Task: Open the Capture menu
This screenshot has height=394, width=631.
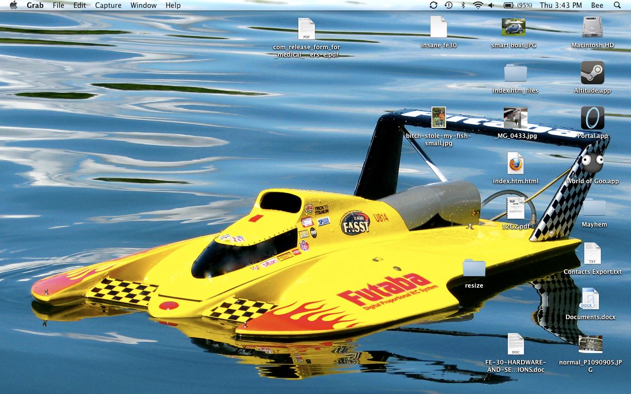Action: pyautogui.click(x=108, y=5)
